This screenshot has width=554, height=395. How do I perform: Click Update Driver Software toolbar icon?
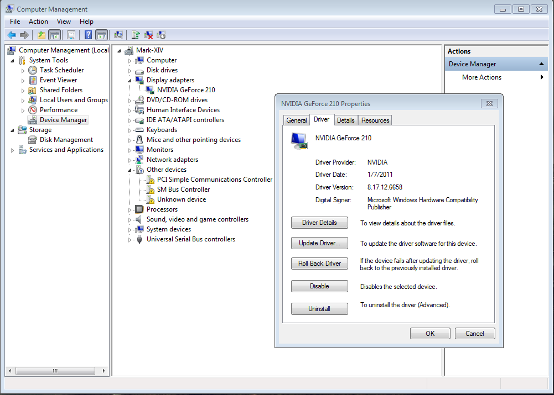[136, 35]
